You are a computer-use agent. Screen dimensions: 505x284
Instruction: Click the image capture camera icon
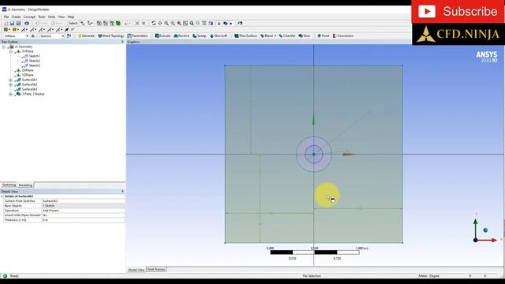(x=27, y=23)
